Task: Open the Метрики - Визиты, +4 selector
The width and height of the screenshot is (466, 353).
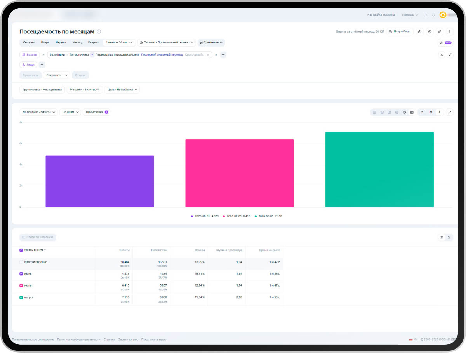Action: (x=85, y=90)
